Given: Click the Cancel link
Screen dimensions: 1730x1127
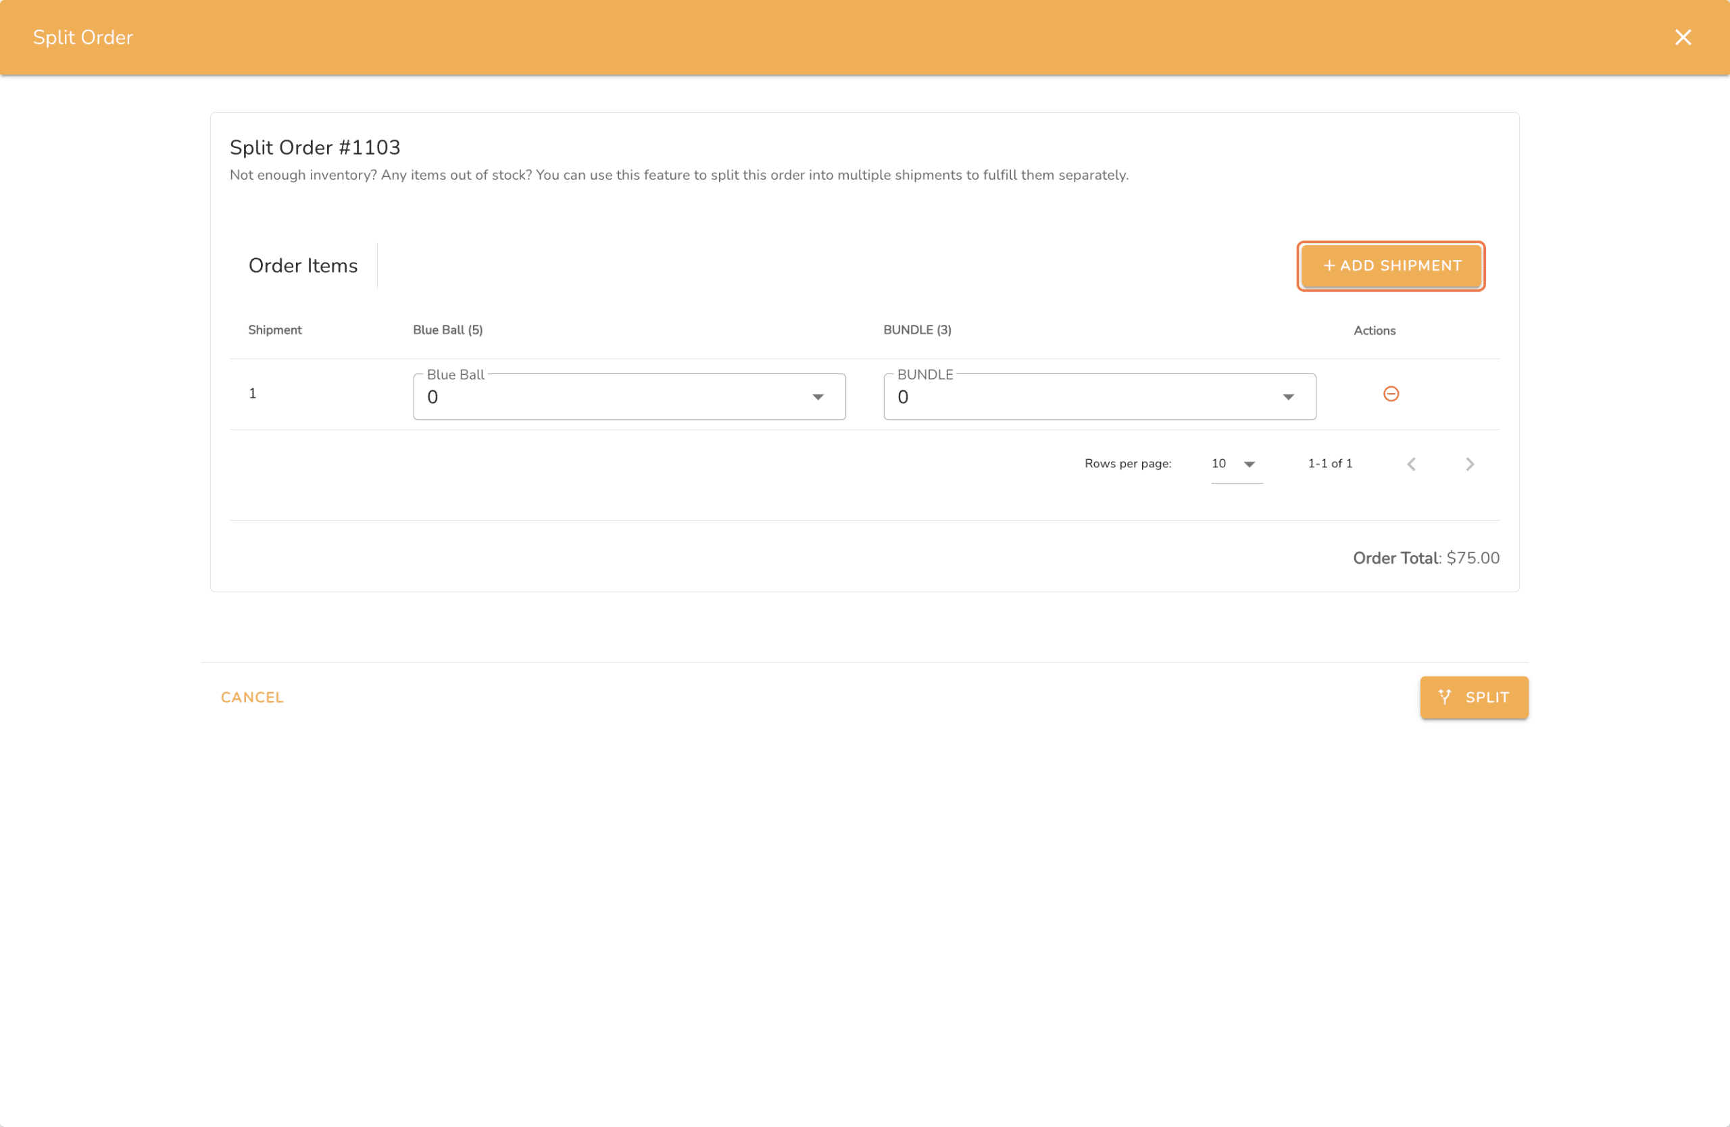Looking at the screenshot, I should [252, 697].
